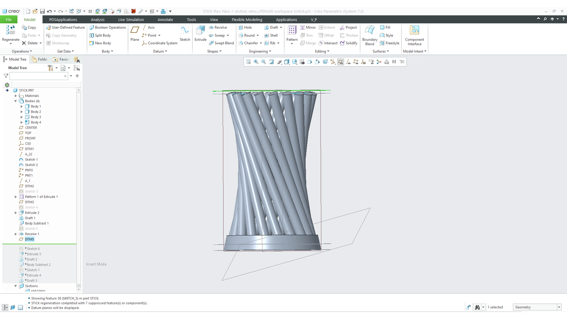
Task: Toggle spin center in graphics toolbar
Action: 379,62
